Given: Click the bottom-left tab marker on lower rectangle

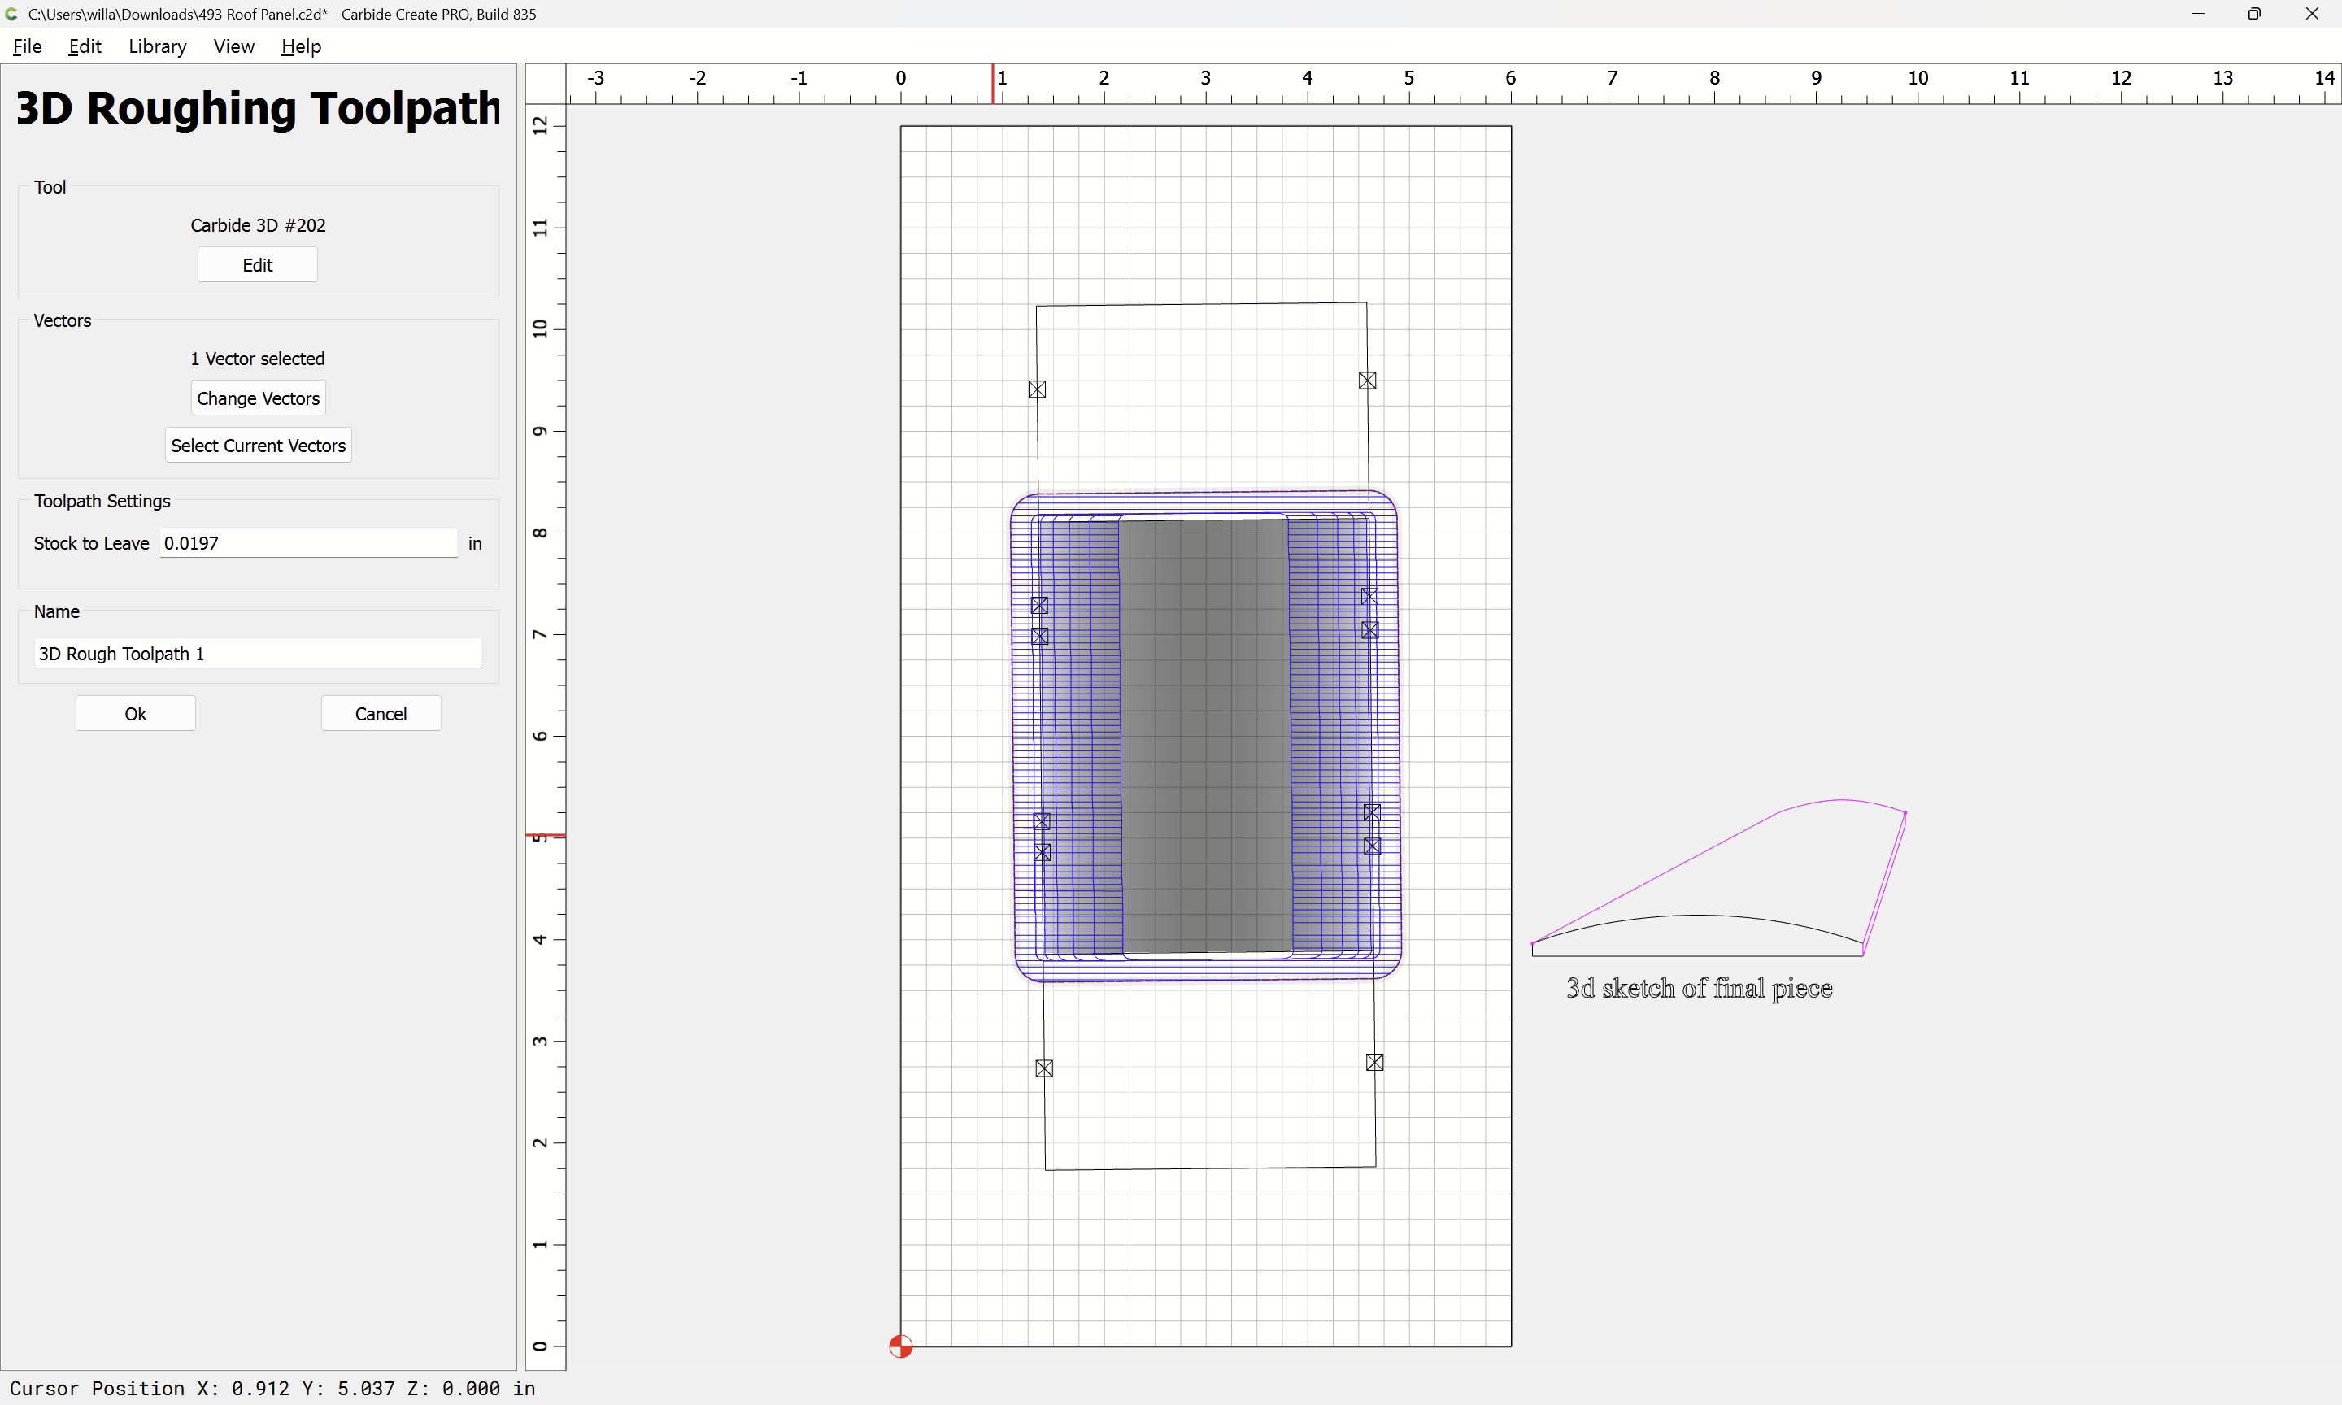Looking at the screenshot, I should [1044, 1068].
